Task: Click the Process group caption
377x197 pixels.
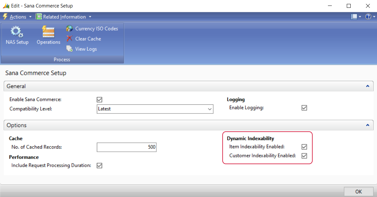Action: [62, 59]
